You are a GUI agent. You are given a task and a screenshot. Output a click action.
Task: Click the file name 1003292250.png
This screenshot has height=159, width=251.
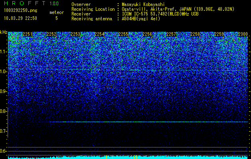pos(21,11)
